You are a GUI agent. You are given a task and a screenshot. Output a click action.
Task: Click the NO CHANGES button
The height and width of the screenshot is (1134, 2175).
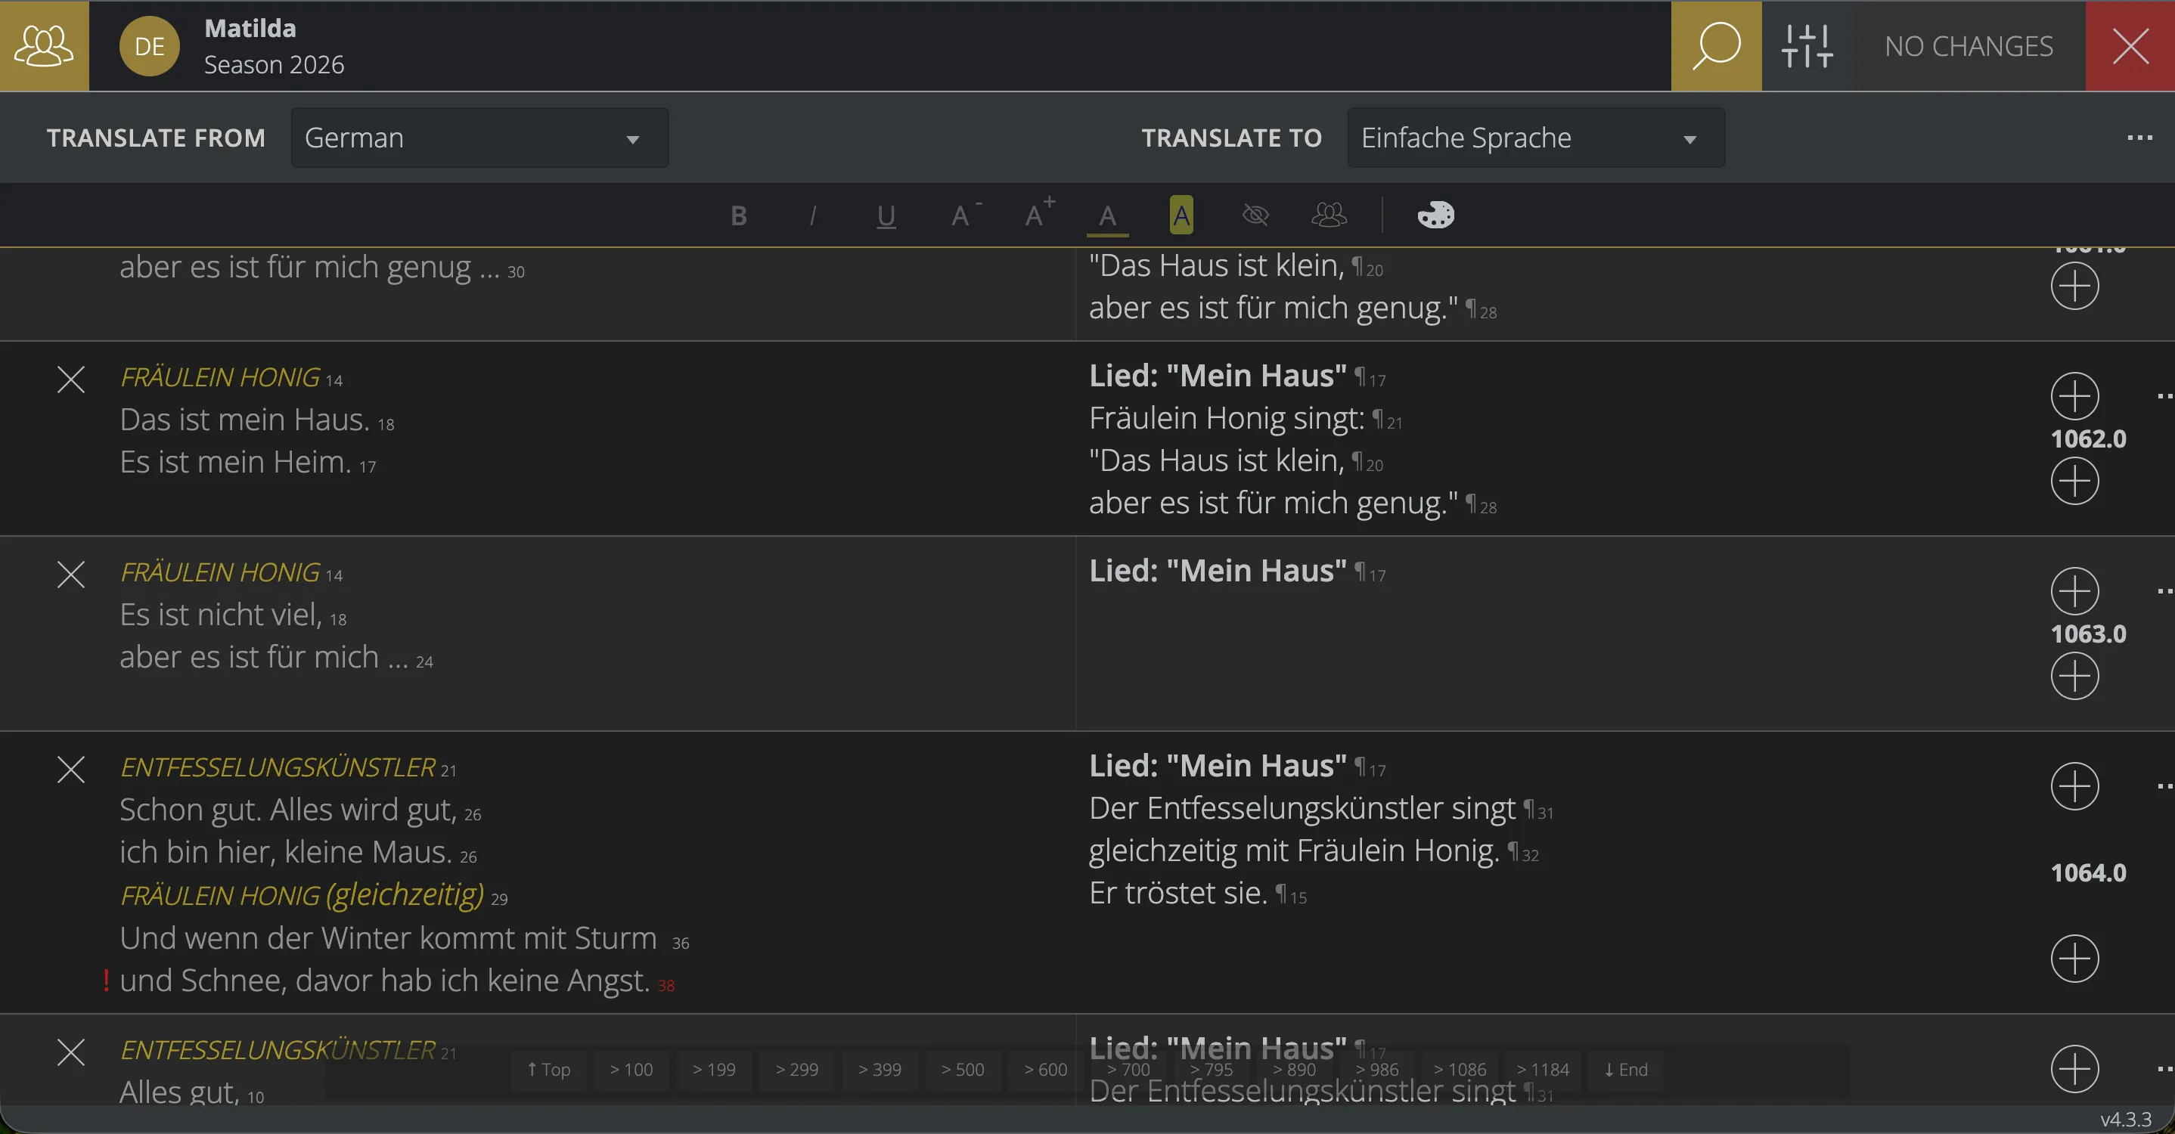[x=1968, y=45]
